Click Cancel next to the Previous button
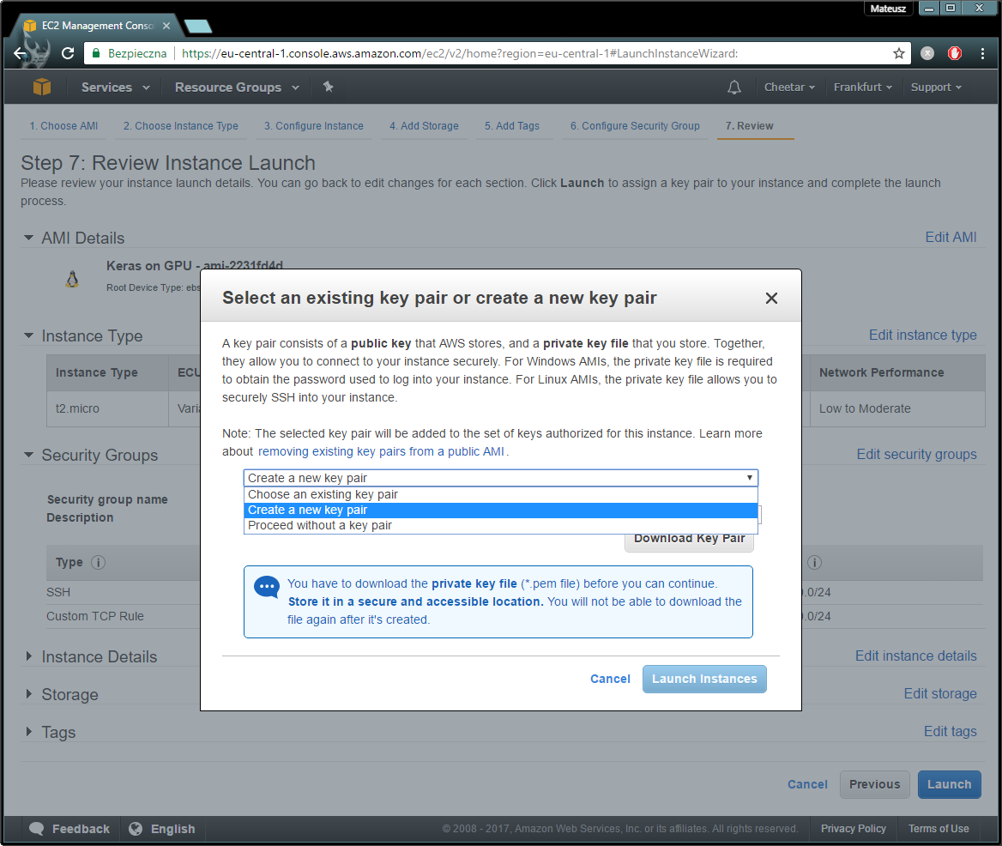Viewport: 1002px width, 846px height. pyautogui.click(x=807, y=784)
